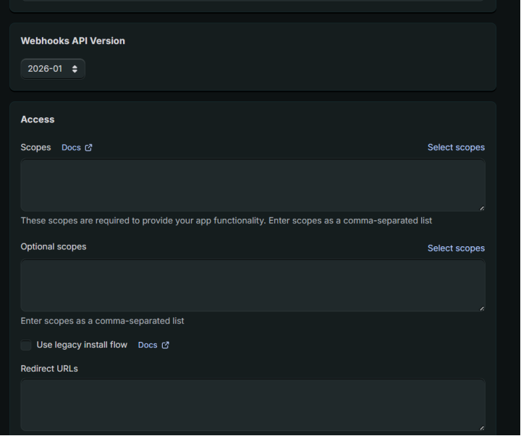Screen dimensions: 521x436
Task: Focus the Redirect URLs text area
Action: click(253, 405)
